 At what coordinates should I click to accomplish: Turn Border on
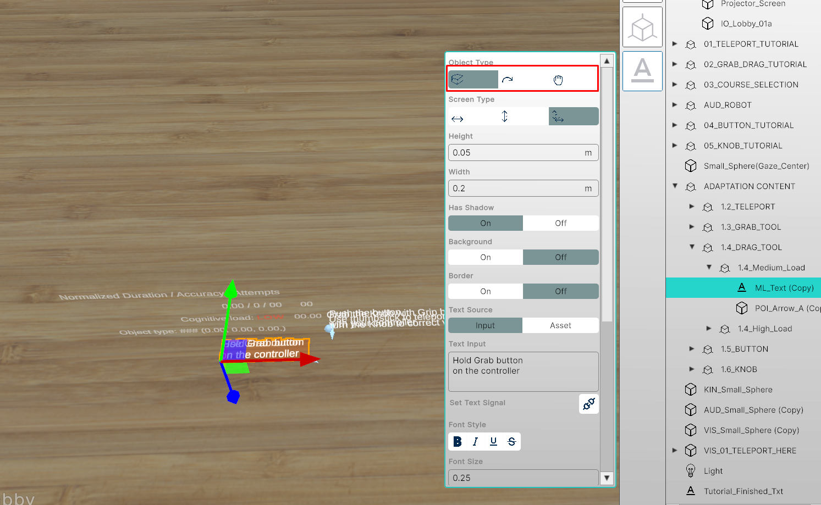coord(485,291)
